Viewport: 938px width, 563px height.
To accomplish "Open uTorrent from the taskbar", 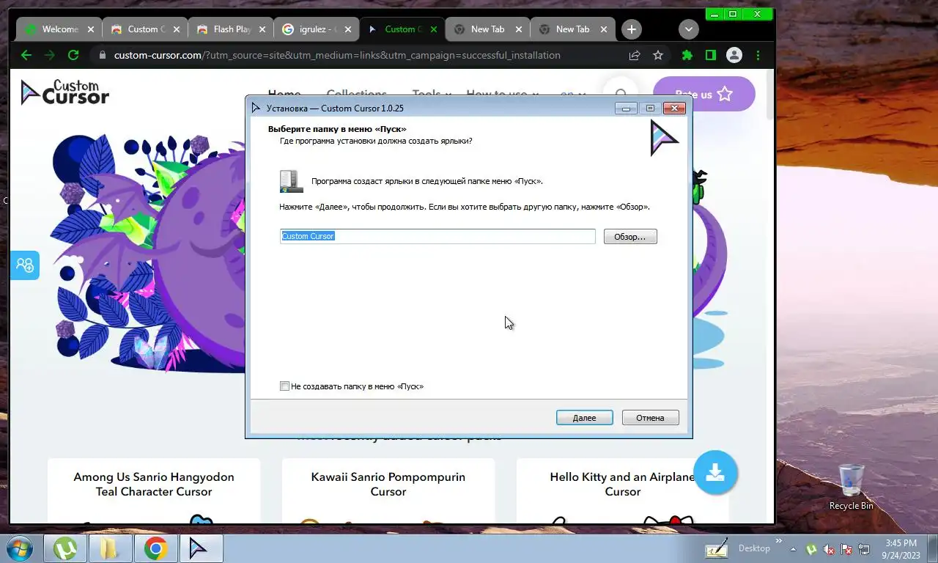I will pyautogui.click(x=66, y=548).
